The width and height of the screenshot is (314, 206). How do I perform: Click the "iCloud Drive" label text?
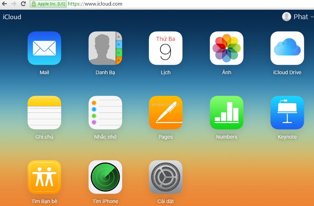coord(287,72)
